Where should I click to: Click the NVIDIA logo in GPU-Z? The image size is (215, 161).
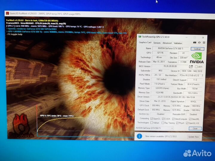click(x=197, y=58)
